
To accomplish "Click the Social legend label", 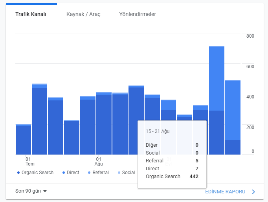I will pyautogui.click(x=128, y=173).
